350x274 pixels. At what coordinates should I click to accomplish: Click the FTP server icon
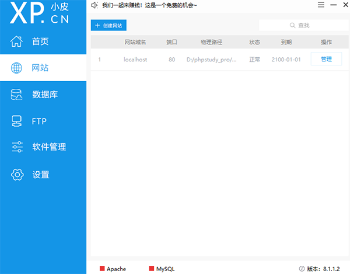pyautogui.click(x=16, y=121)
